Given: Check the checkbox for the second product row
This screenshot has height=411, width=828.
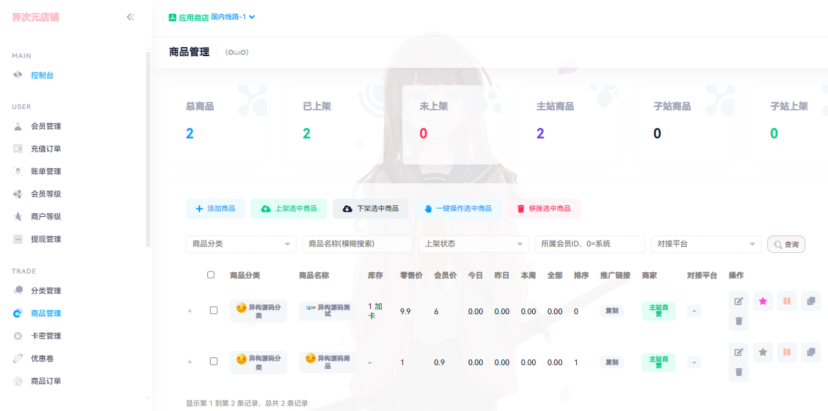Looking at the screenshot, I should click(214, 362).
